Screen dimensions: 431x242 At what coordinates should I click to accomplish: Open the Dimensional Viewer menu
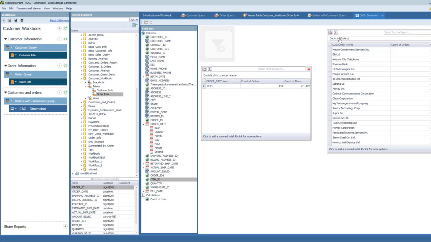tap(29, 8)
